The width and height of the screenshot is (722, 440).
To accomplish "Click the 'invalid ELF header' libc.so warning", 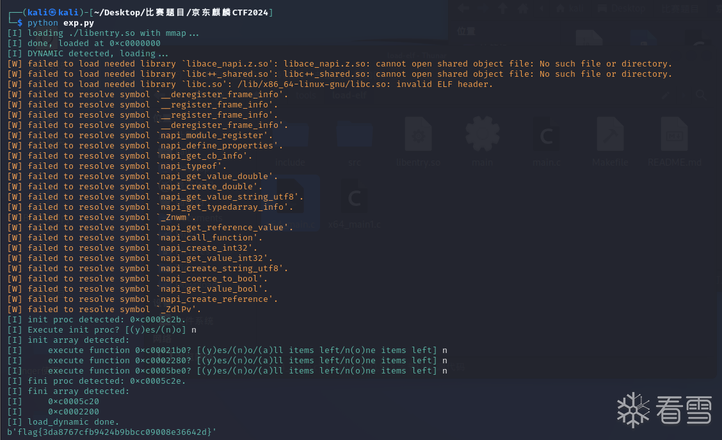I will tap(250, 84).
